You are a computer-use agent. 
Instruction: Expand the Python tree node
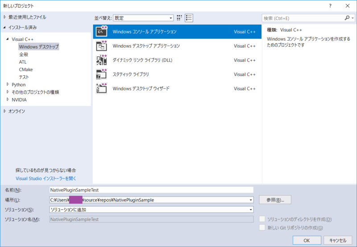tap(8, 84)
